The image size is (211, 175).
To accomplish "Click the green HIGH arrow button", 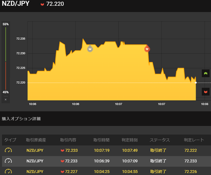I will [x=206, y=73].
